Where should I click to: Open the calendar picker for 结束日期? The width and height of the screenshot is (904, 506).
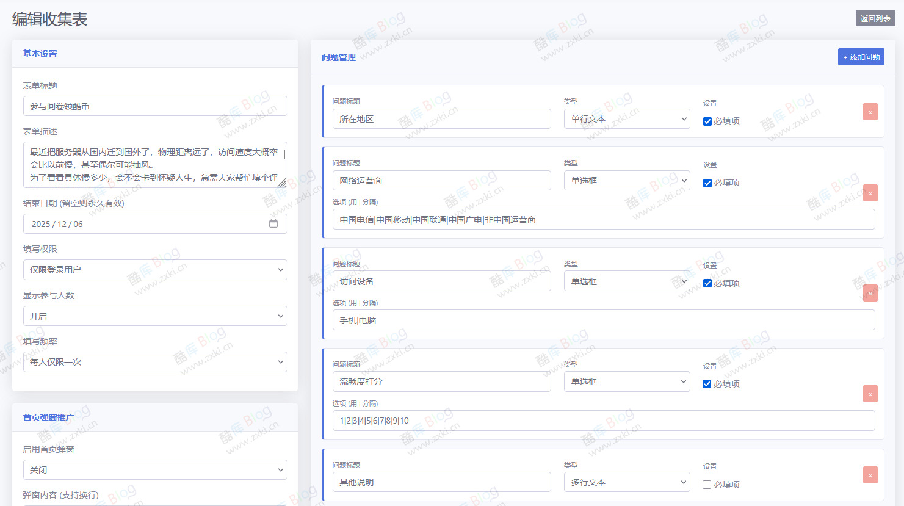click(x=273, y=223)
